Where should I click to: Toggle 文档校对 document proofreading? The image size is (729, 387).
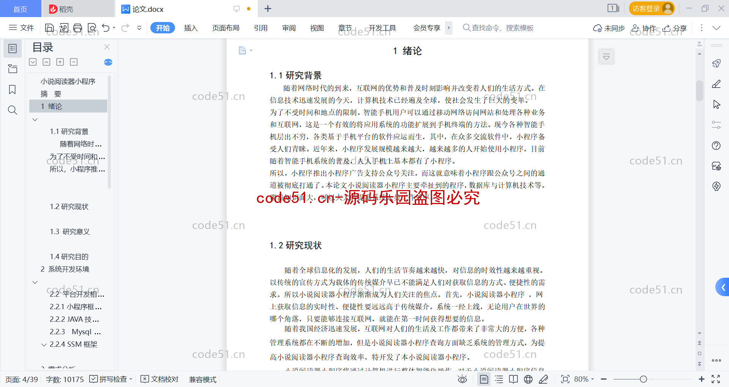click(x=159, y=379)
